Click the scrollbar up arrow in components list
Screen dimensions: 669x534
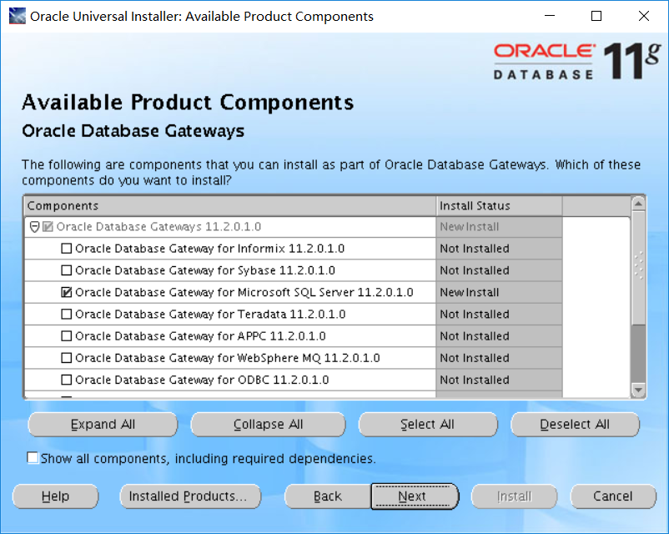638,204
